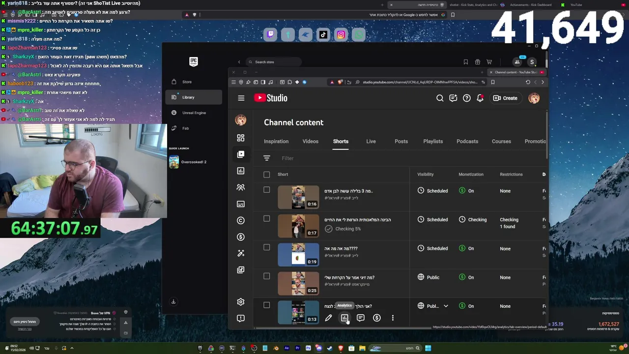This screenshot has width=629, height=354.
Task: Click Scheduled visibility of 0:16 short
Action: [x=433, y=191]
